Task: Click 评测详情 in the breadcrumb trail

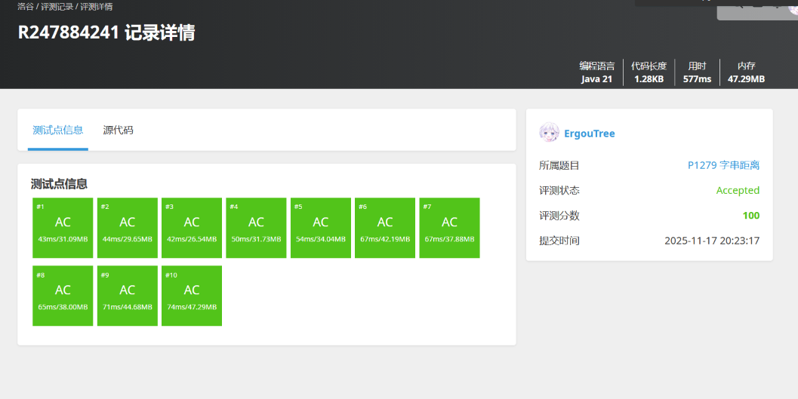Action: click(x=97, y=7)
